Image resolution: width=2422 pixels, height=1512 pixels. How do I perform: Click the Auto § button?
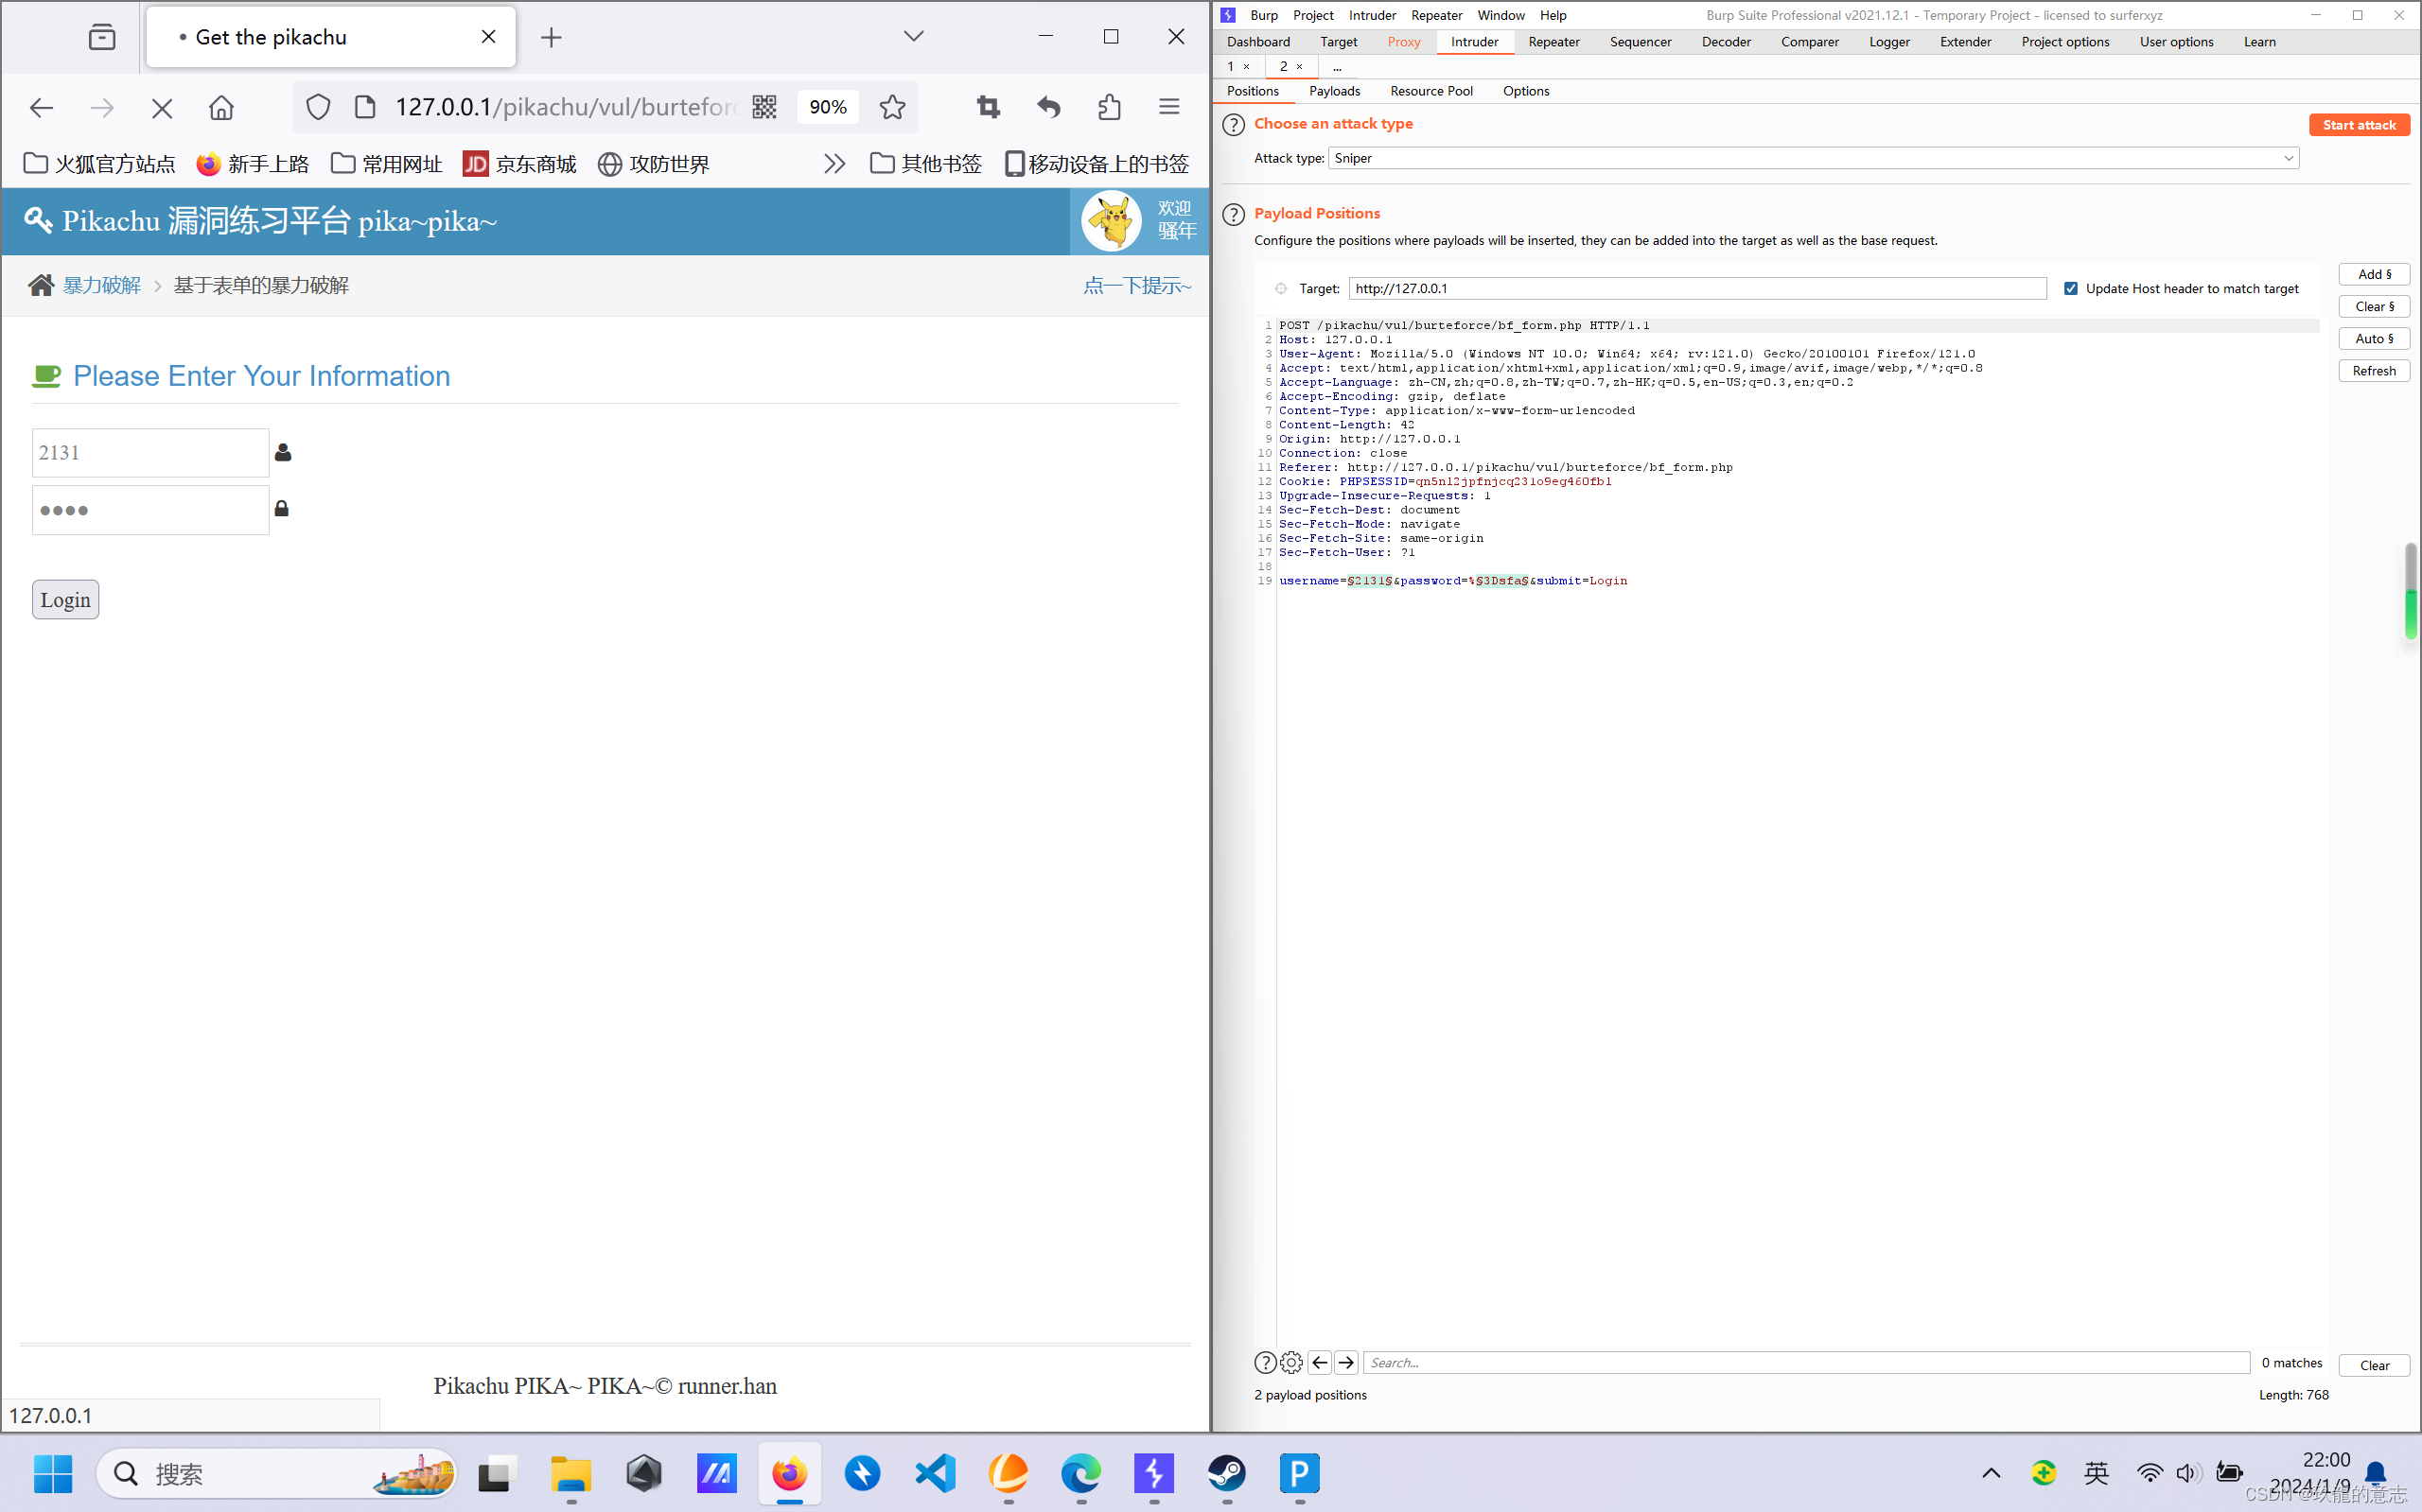coord(2374,338)
